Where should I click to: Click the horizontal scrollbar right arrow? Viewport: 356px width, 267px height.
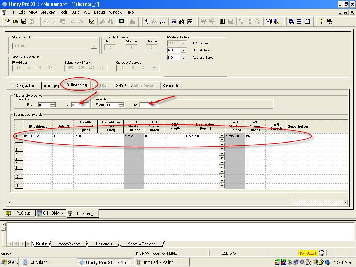pos(345,202)
